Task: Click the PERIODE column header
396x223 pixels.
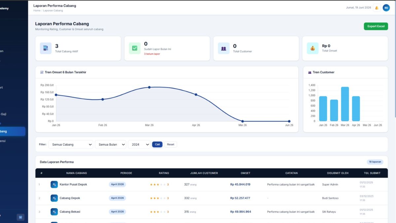Action: tap(126, 173)
